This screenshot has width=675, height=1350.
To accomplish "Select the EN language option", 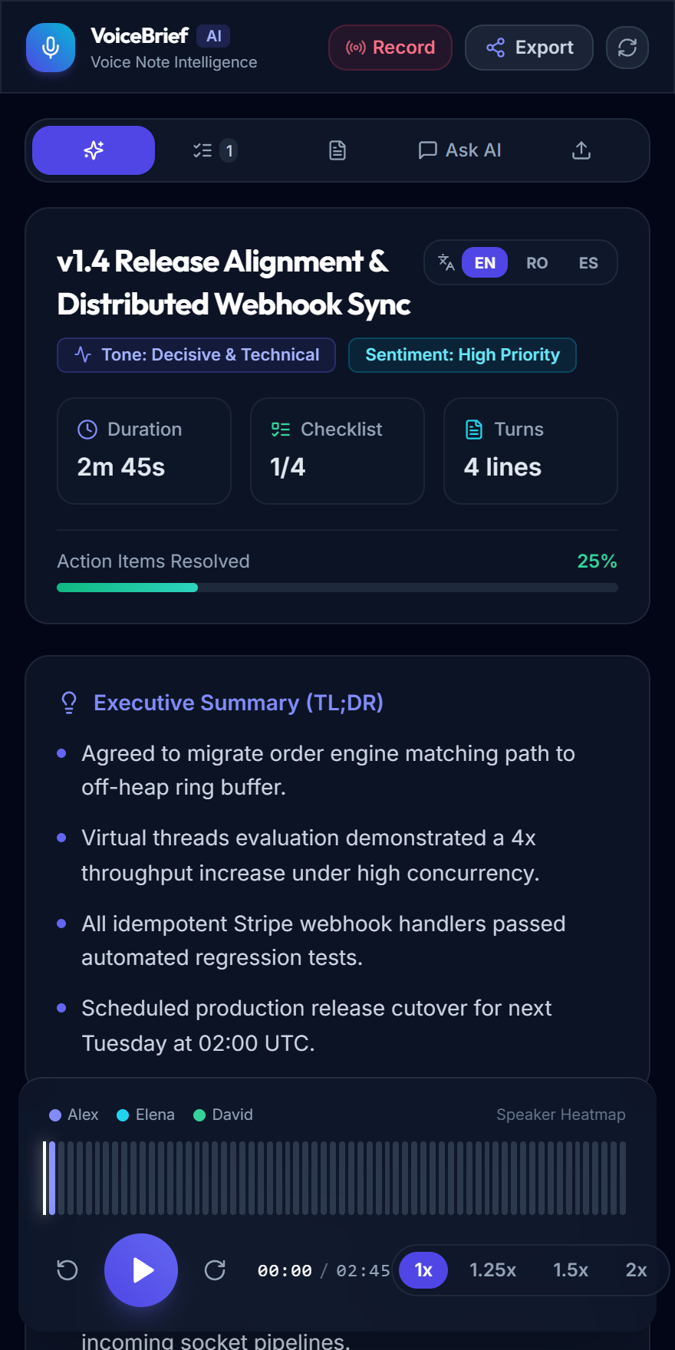I will click(485, 263).
